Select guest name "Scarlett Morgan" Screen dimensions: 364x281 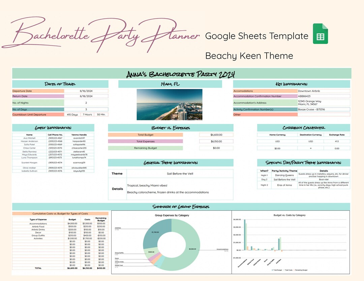(29, 163)
